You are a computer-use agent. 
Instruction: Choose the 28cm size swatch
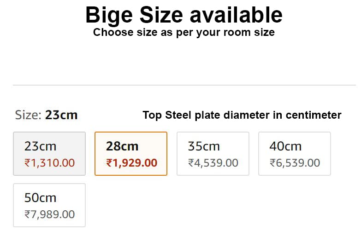point(131,154)
